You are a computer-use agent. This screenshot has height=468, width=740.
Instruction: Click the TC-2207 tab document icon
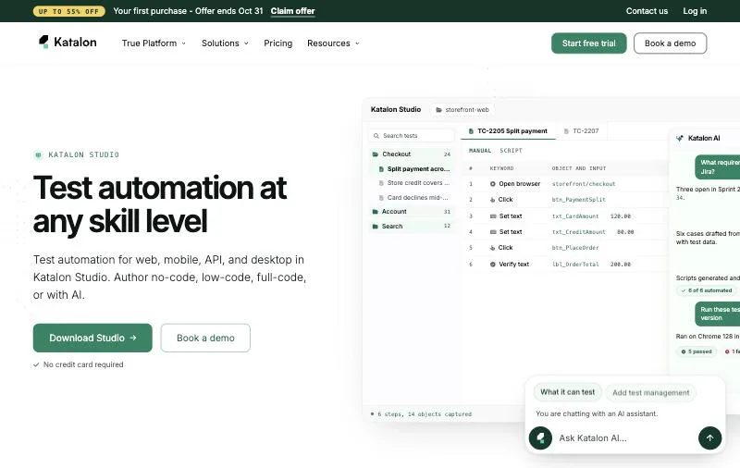point(566,131)
